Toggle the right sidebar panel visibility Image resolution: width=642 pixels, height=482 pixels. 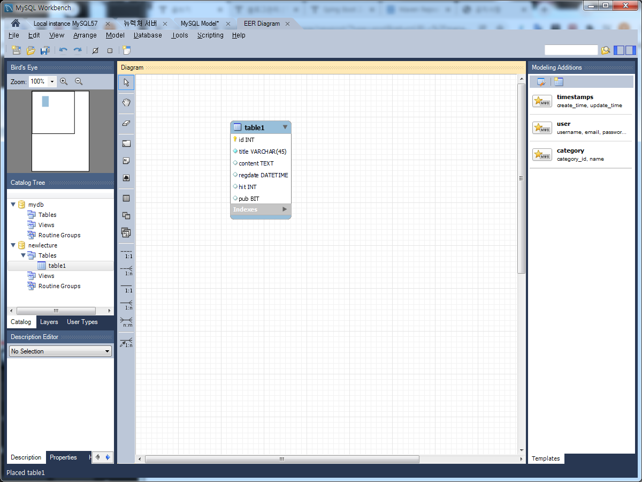pos(630,50)
